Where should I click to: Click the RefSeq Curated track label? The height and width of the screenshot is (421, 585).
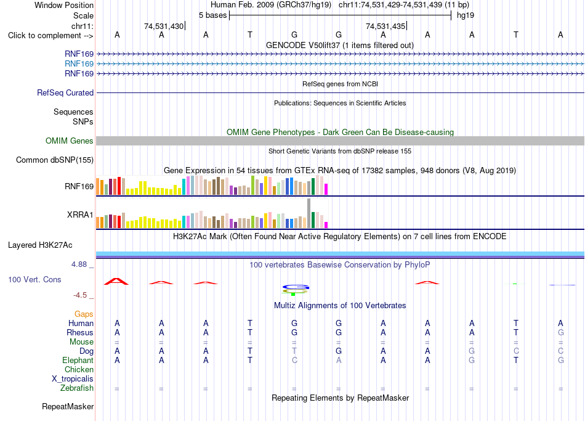tap(65, 92)
